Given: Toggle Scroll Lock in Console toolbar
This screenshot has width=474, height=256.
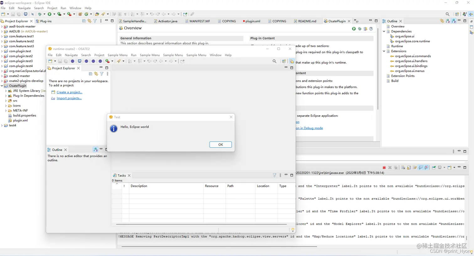Looking at the screenshot, I should coord(409,167).
